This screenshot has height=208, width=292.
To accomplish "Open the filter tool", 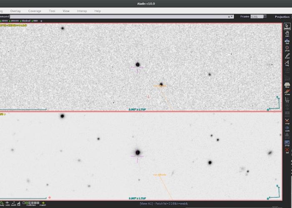I will pyautogui.click(x=287, y=85).
